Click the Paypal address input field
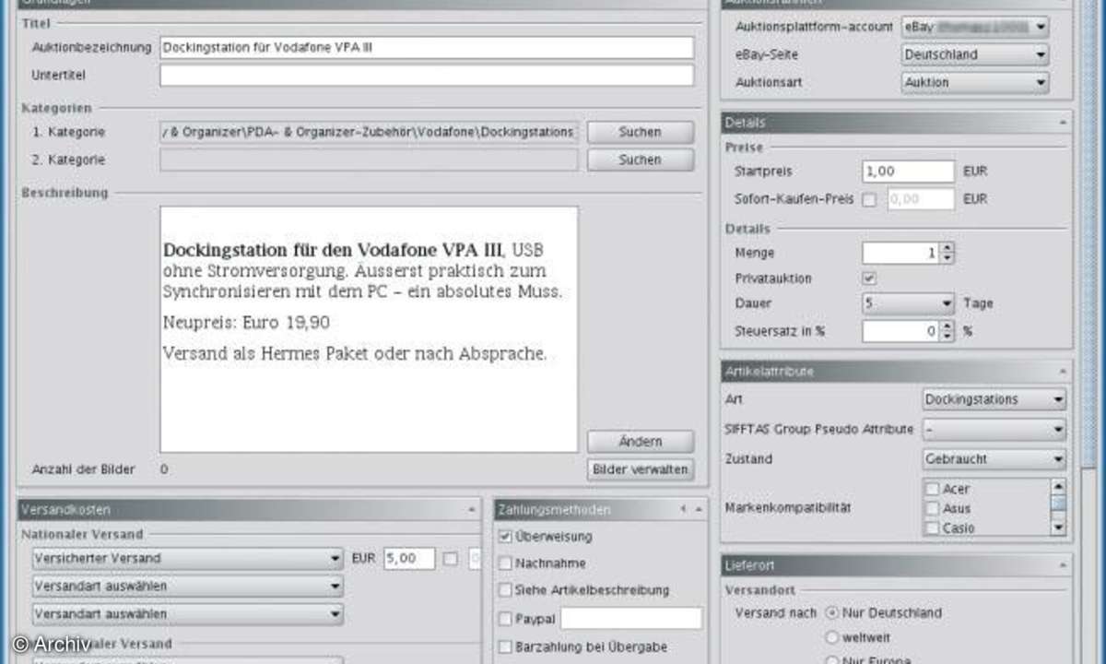Viewport: 1106px width, 664px height. [631, 619]
